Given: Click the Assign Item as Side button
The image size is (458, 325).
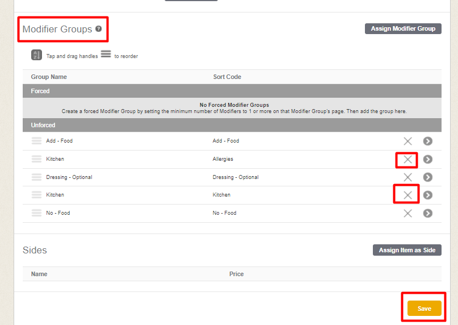Looking at the screenshot, I should [x=407, y=250].
